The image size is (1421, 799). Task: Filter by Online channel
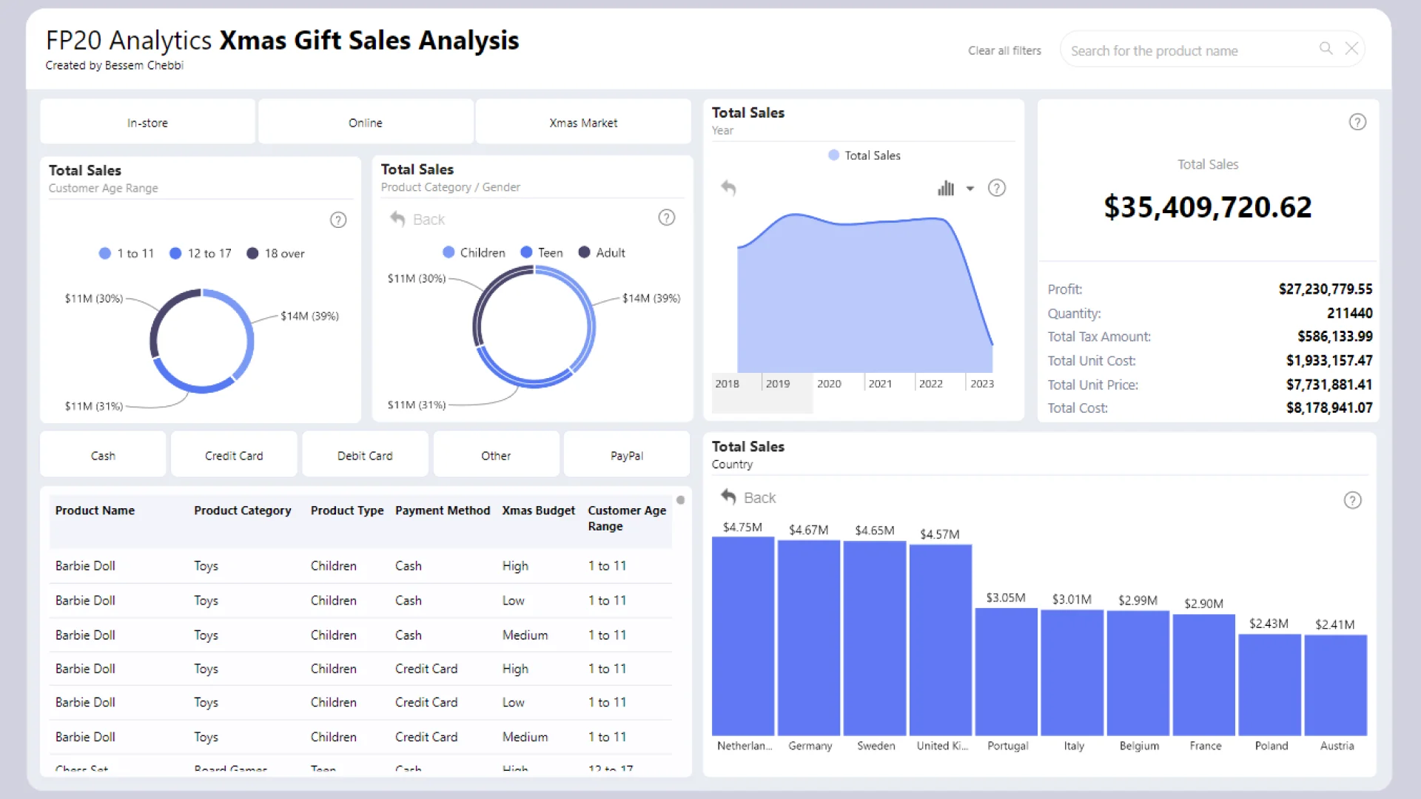tap(366, 122)
